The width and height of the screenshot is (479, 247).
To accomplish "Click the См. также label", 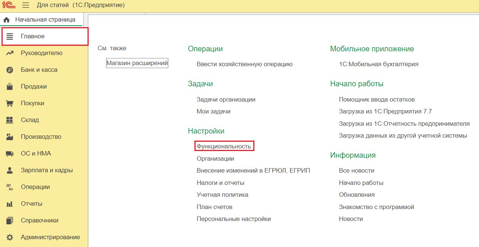I will pyautogui.click(x=112, y=48).
